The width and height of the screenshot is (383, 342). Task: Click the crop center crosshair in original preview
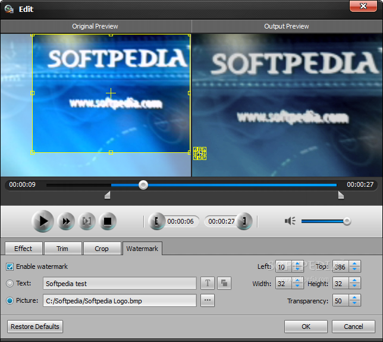click(x=111, y=93)
